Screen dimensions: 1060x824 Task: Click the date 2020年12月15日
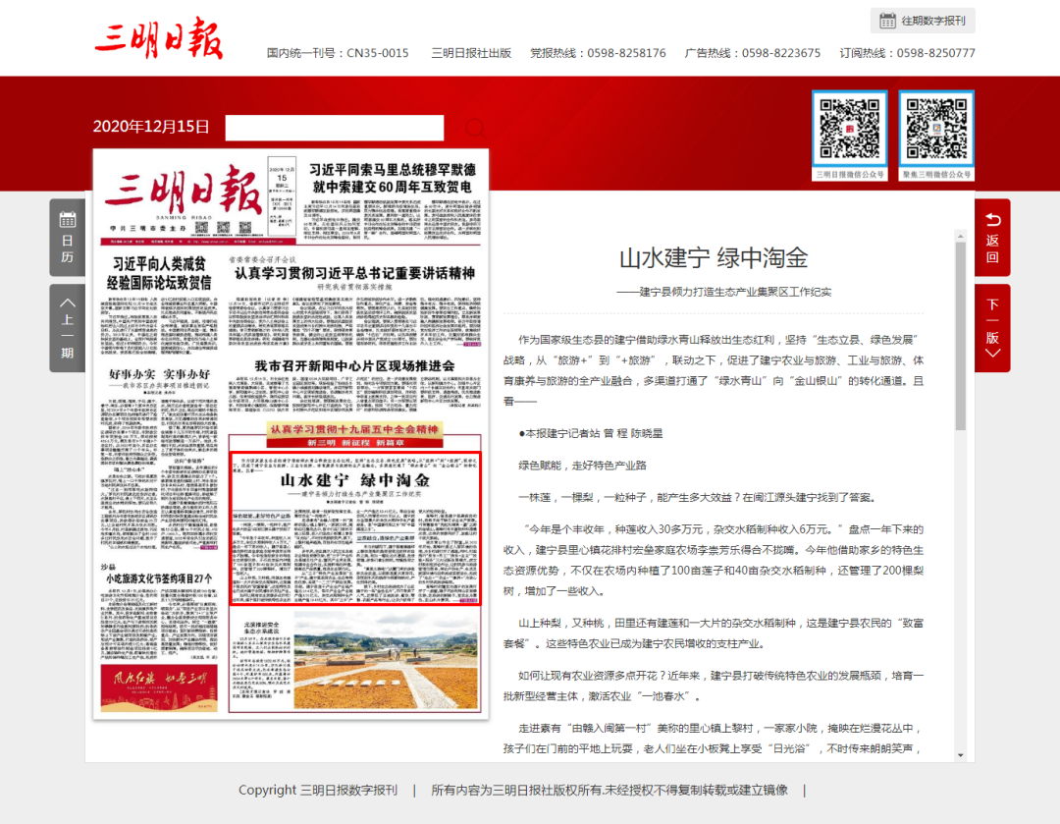click(151, 127)
